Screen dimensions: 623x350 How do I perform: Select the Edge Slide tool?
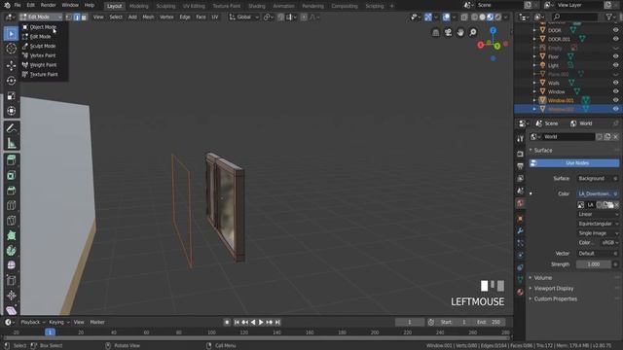(11, 280)
